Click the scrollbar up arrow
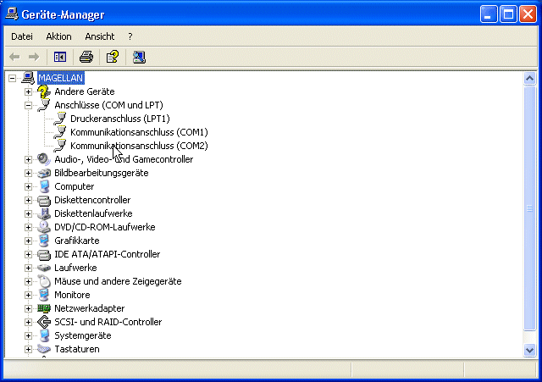Viewport: 542px width, 382px height. pyautogui.click(x=529, y=79)
